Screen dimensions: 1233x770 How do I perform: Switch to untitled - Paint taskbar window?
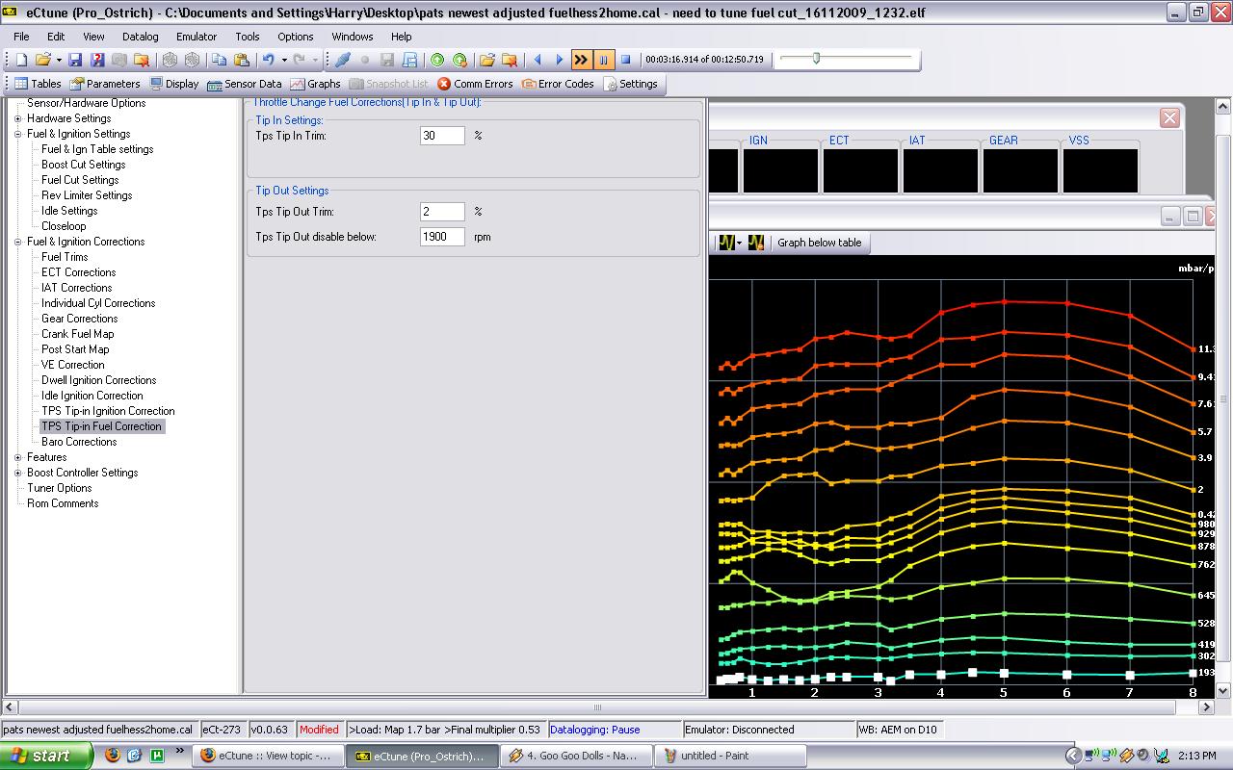click(730, 756)
